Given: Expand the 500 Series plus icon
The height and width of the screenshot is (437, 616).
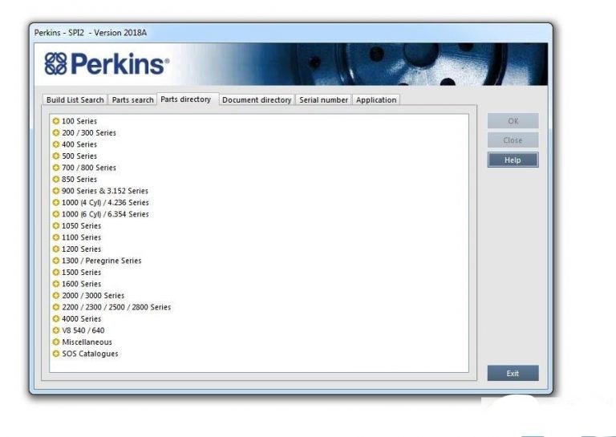Looking at the screenshot, I should 56,156.
